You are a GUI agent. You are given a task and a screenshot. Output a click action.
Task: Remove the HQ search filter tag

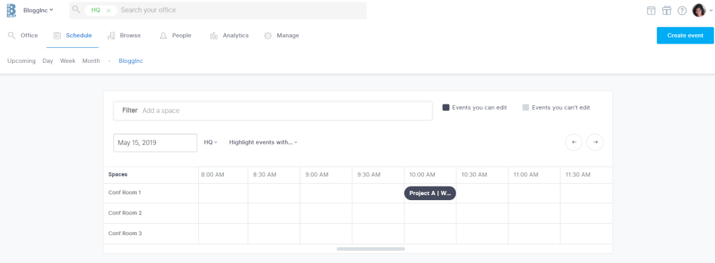(108, 10)
